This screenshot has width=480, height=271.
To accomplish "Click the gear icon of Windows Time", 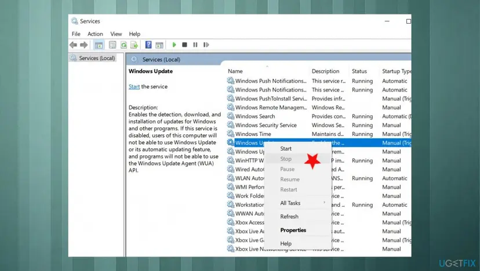I will pos(231,134).
